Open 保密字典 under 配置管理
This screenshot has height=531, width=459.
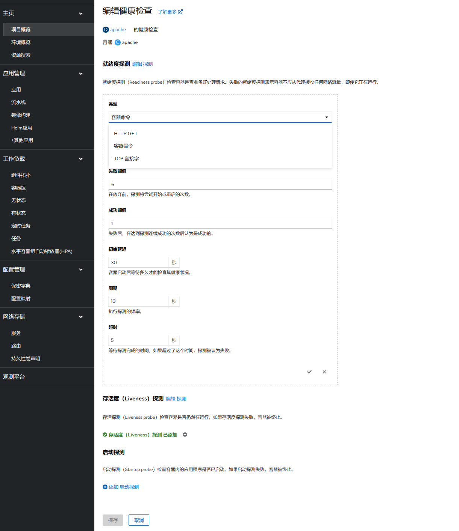coord(21,286)
